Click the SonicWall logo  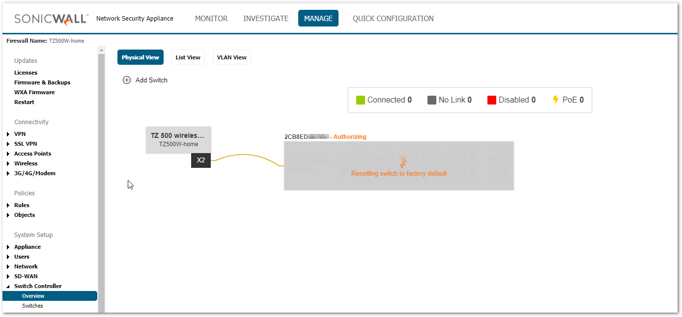[x=51, y=19]
